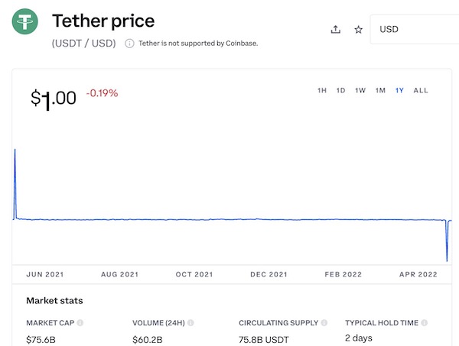This screenshot has width=459, height=346.
Task: Select the 1W time range
Action: point(360,91)
